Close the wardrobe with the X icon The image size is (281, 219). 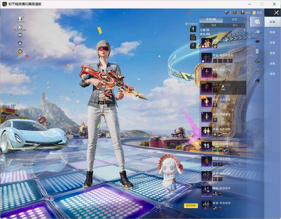tap(276, 13)
